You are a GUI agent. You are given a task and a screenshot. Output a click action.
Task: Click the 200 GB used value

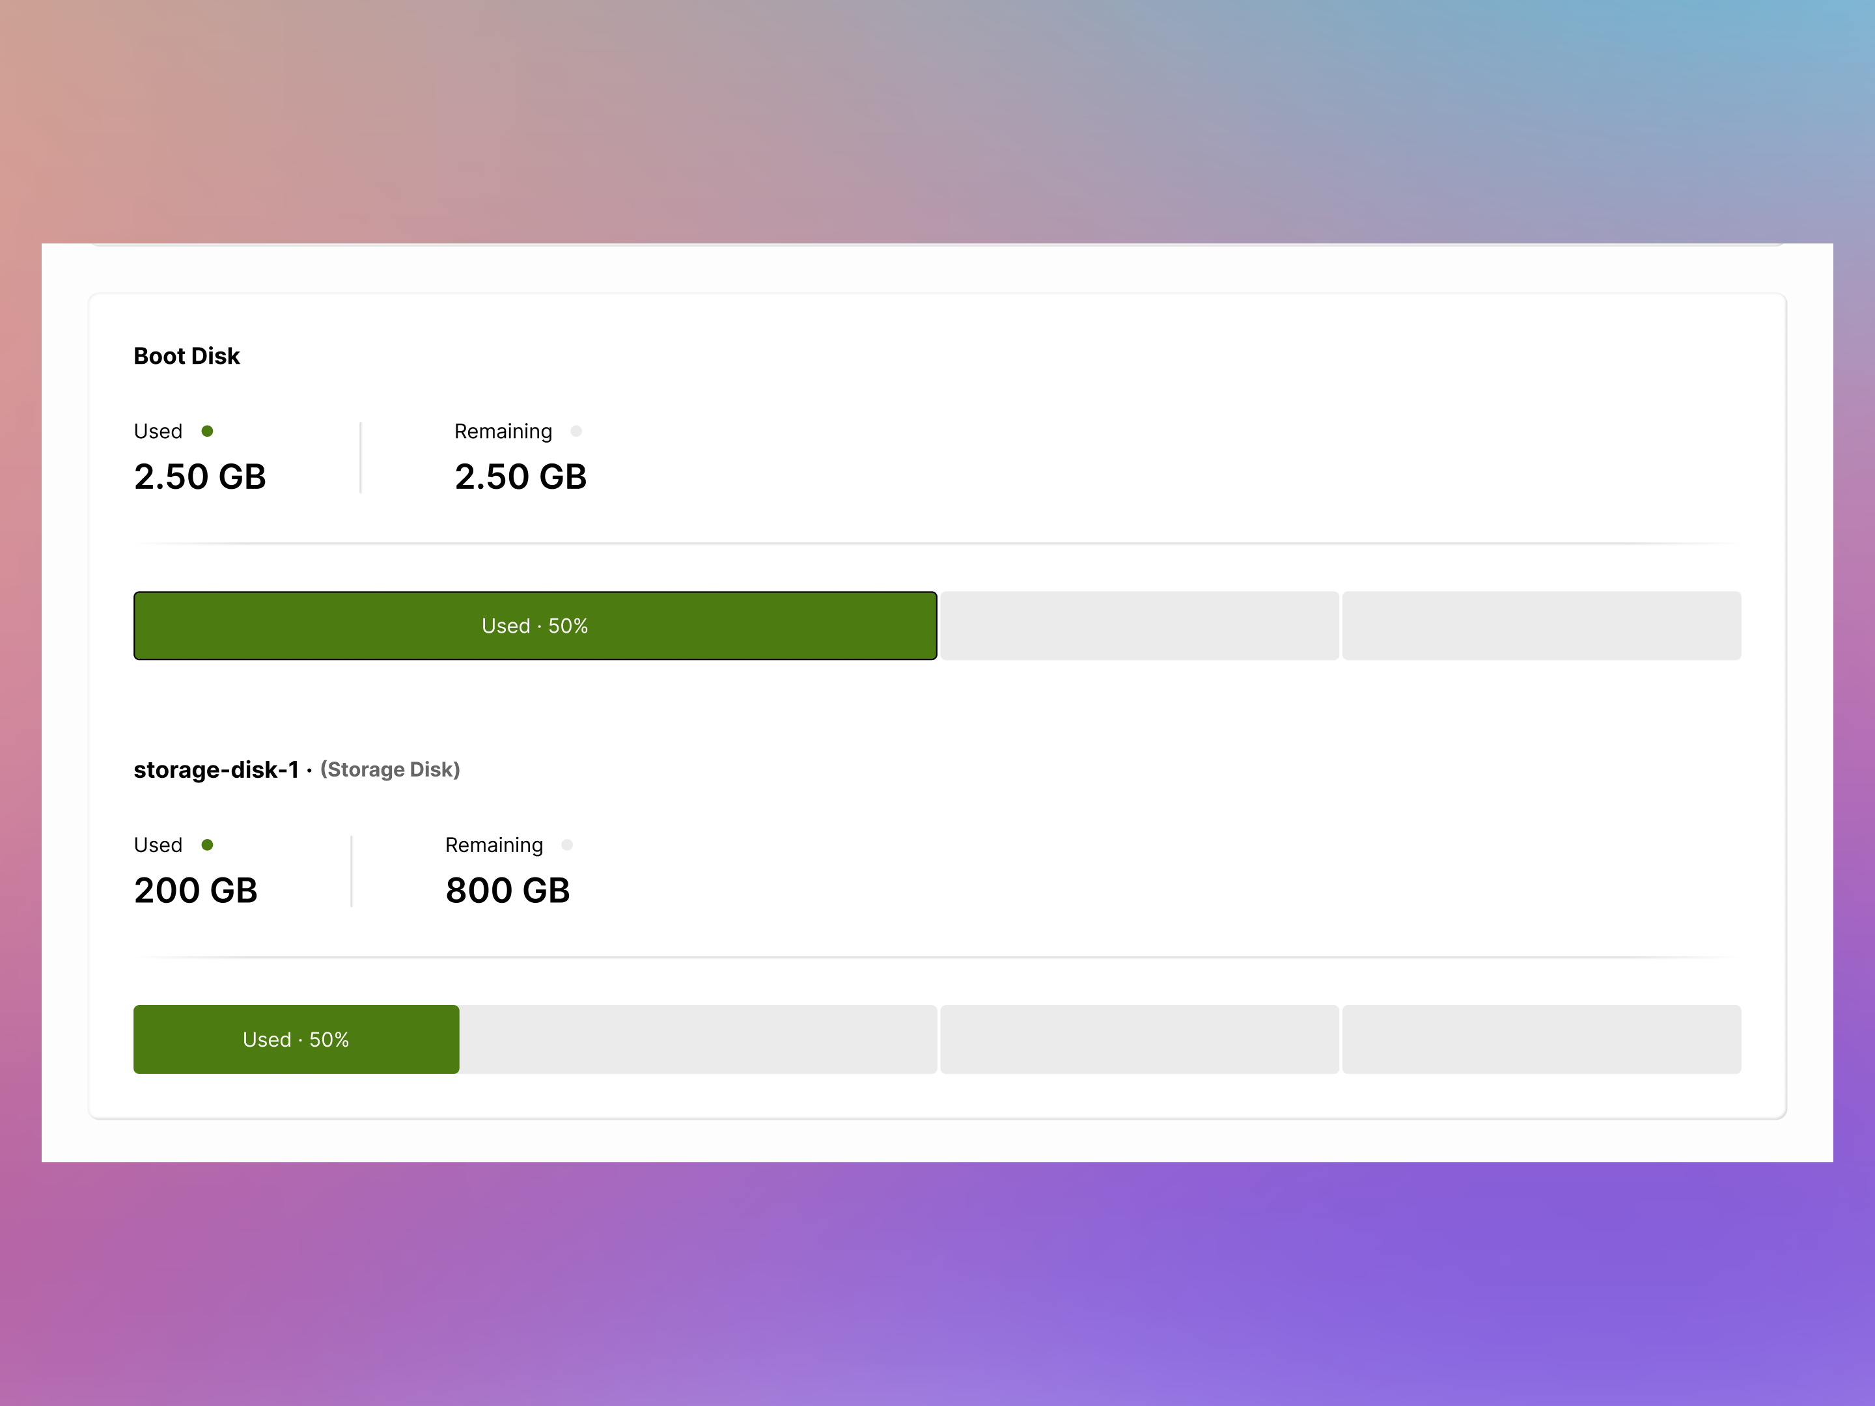pos(196,890)
